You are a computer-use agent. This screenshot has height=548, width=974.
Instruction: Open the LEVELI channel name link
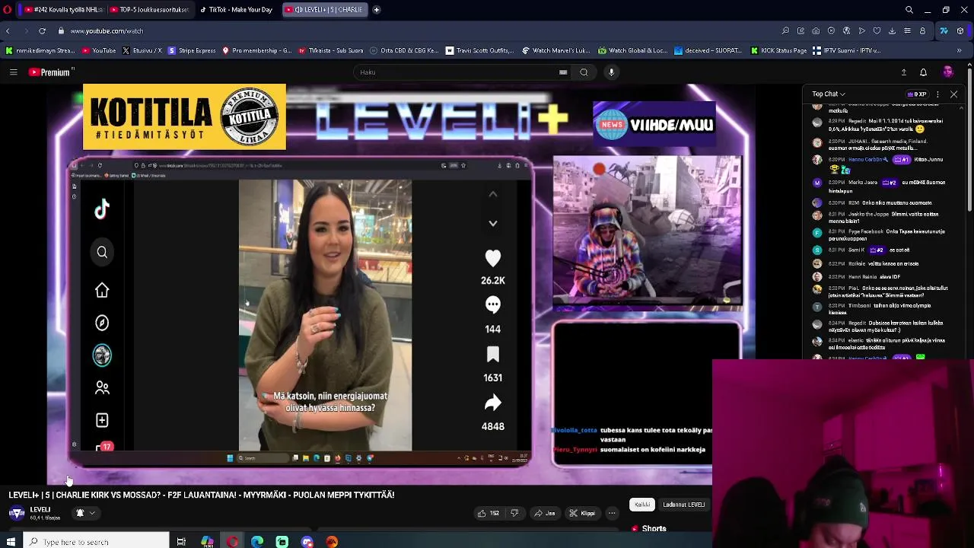tap(40, 509)
